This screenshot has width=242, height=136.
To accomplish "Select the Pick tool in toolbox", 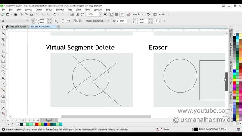I will tap(3, 28).
